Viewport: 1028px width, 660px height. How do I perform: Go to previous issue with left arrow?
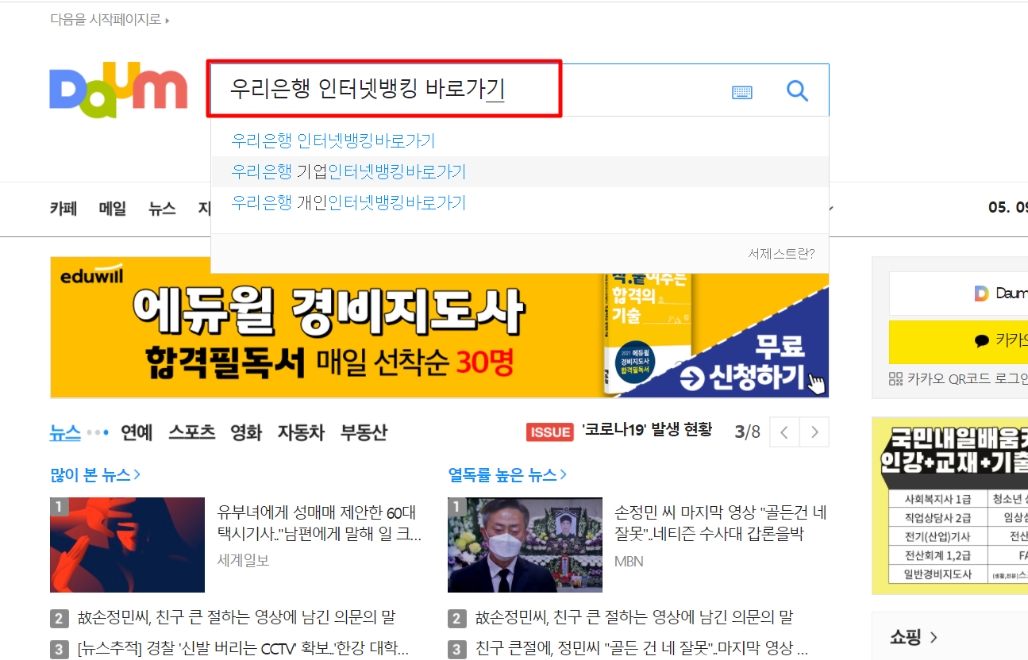pos(784,432)
